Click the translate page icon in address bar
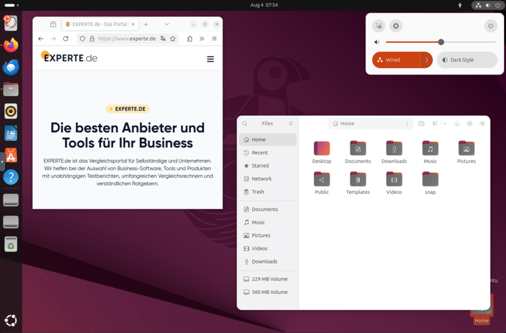 163,39
